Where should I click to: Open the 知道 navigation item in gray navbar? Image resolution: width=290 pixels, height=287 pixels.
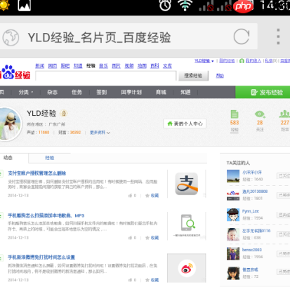185,92
